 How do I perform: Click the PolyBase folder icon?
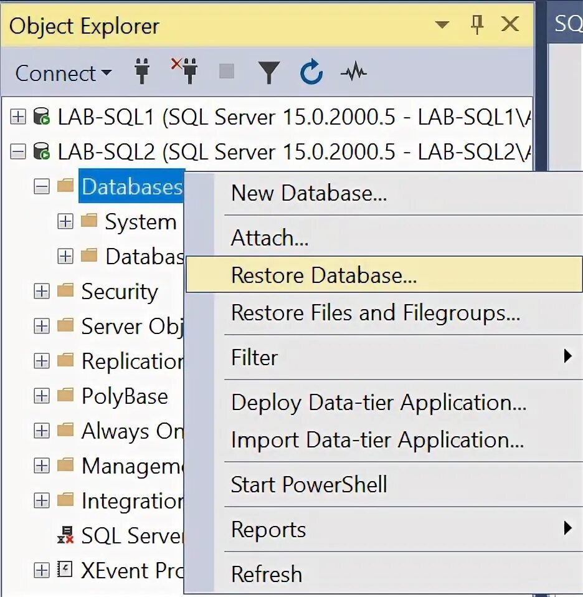[65, 395]
